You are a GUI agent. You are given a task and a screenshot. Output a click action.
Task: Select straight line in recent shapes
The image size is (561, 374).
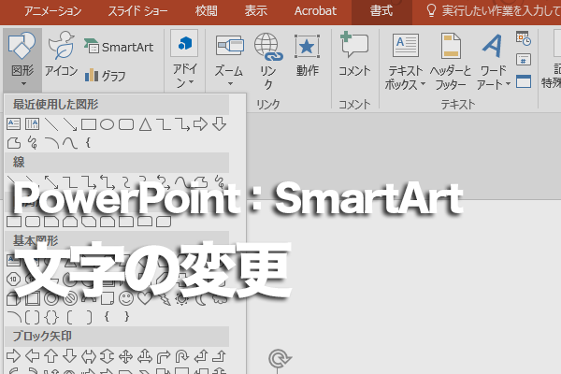coord(51,124)
